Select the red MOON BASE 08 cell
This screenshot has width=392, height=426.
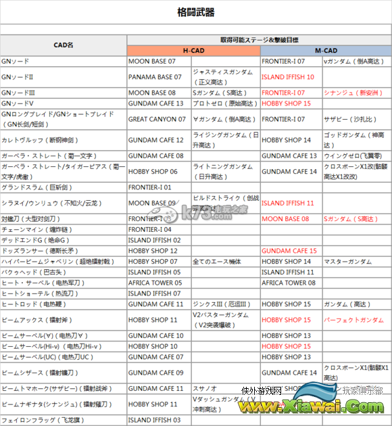tap(291, 219)
